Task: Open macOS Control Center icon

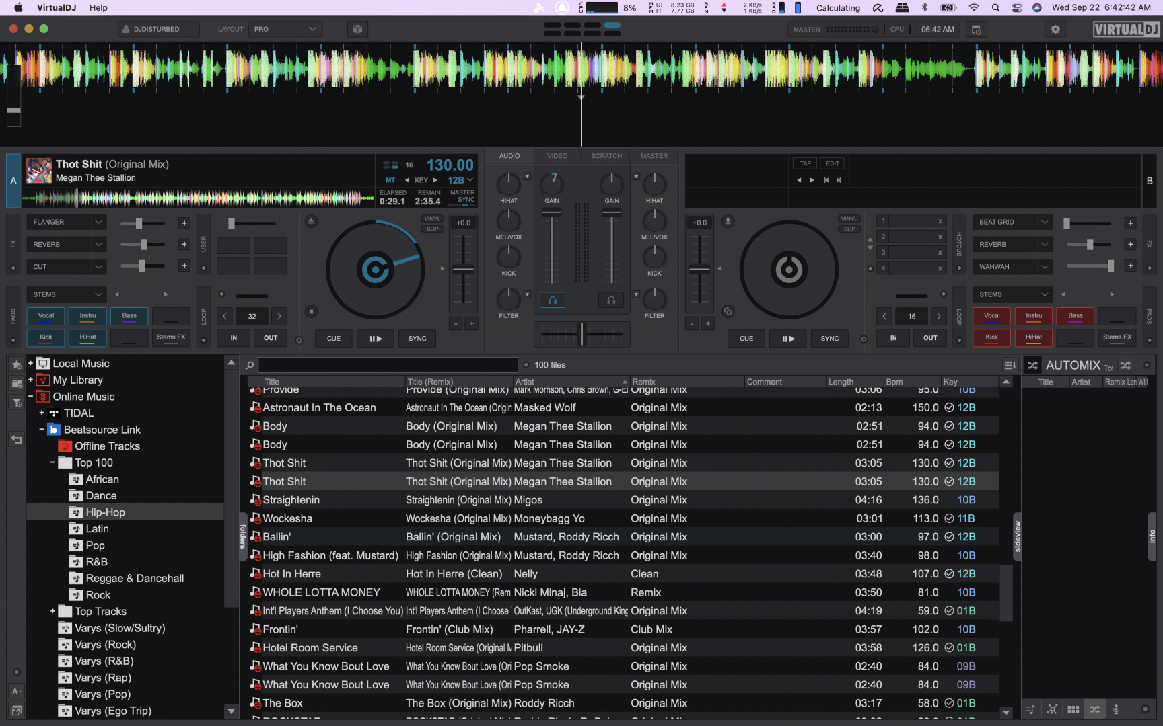Action: [1017, 8]
